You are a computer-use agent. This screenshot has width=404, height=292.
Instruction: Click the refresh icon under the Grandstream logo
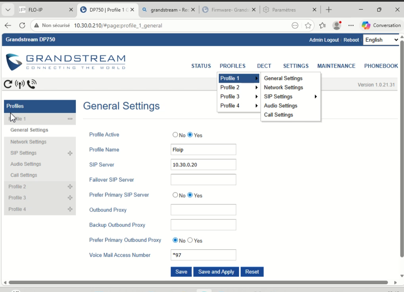pos(8,85)
